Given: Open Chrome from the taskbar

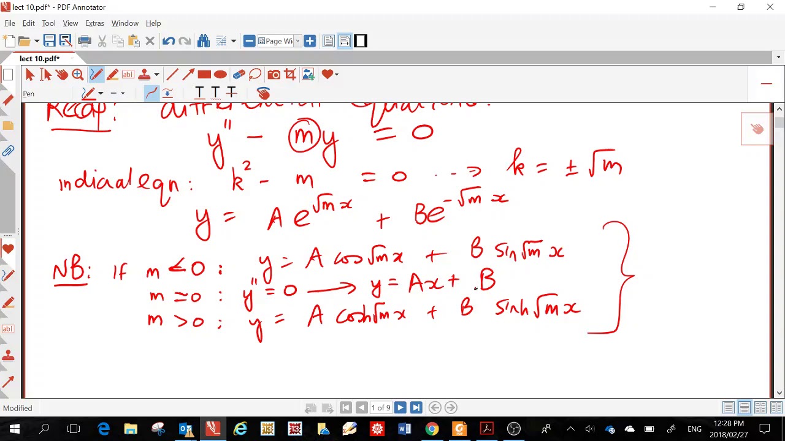Looking at the screenshot, I should (432, 429).
